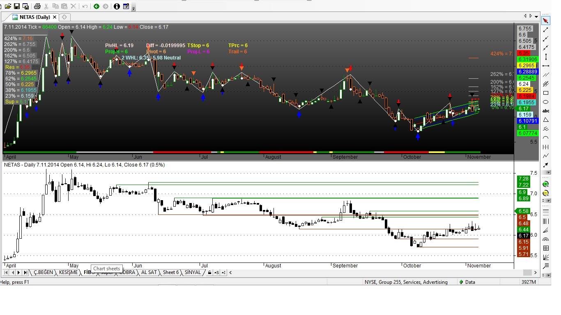Image resolution: width=561 pixels, height=315 pixels.
Task: Switch to the KESİŞME sheet tab
Action: 68,272
